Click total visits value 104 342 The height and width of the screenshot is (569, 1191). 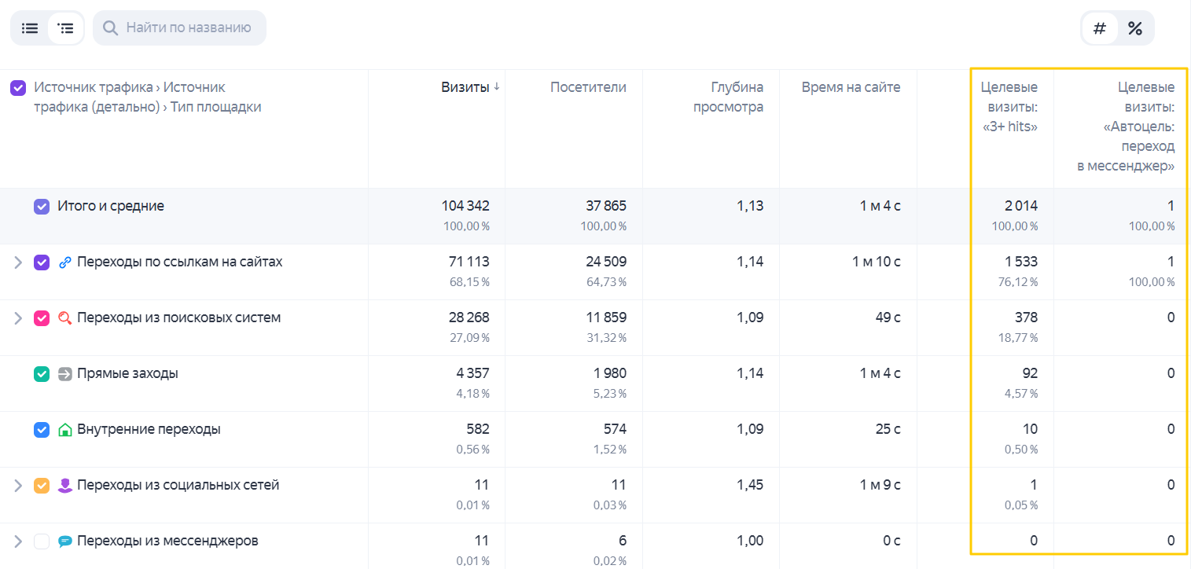[x=465, y=206]
